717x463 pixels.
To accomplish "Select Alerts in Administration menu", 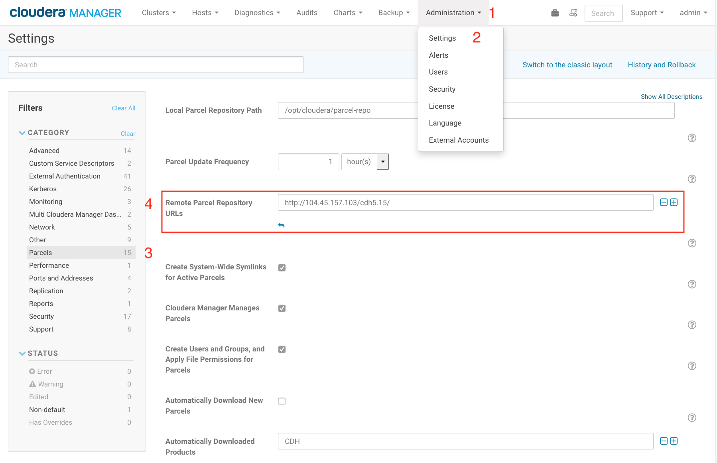I will pyautogui.click(x=439, y=55).
